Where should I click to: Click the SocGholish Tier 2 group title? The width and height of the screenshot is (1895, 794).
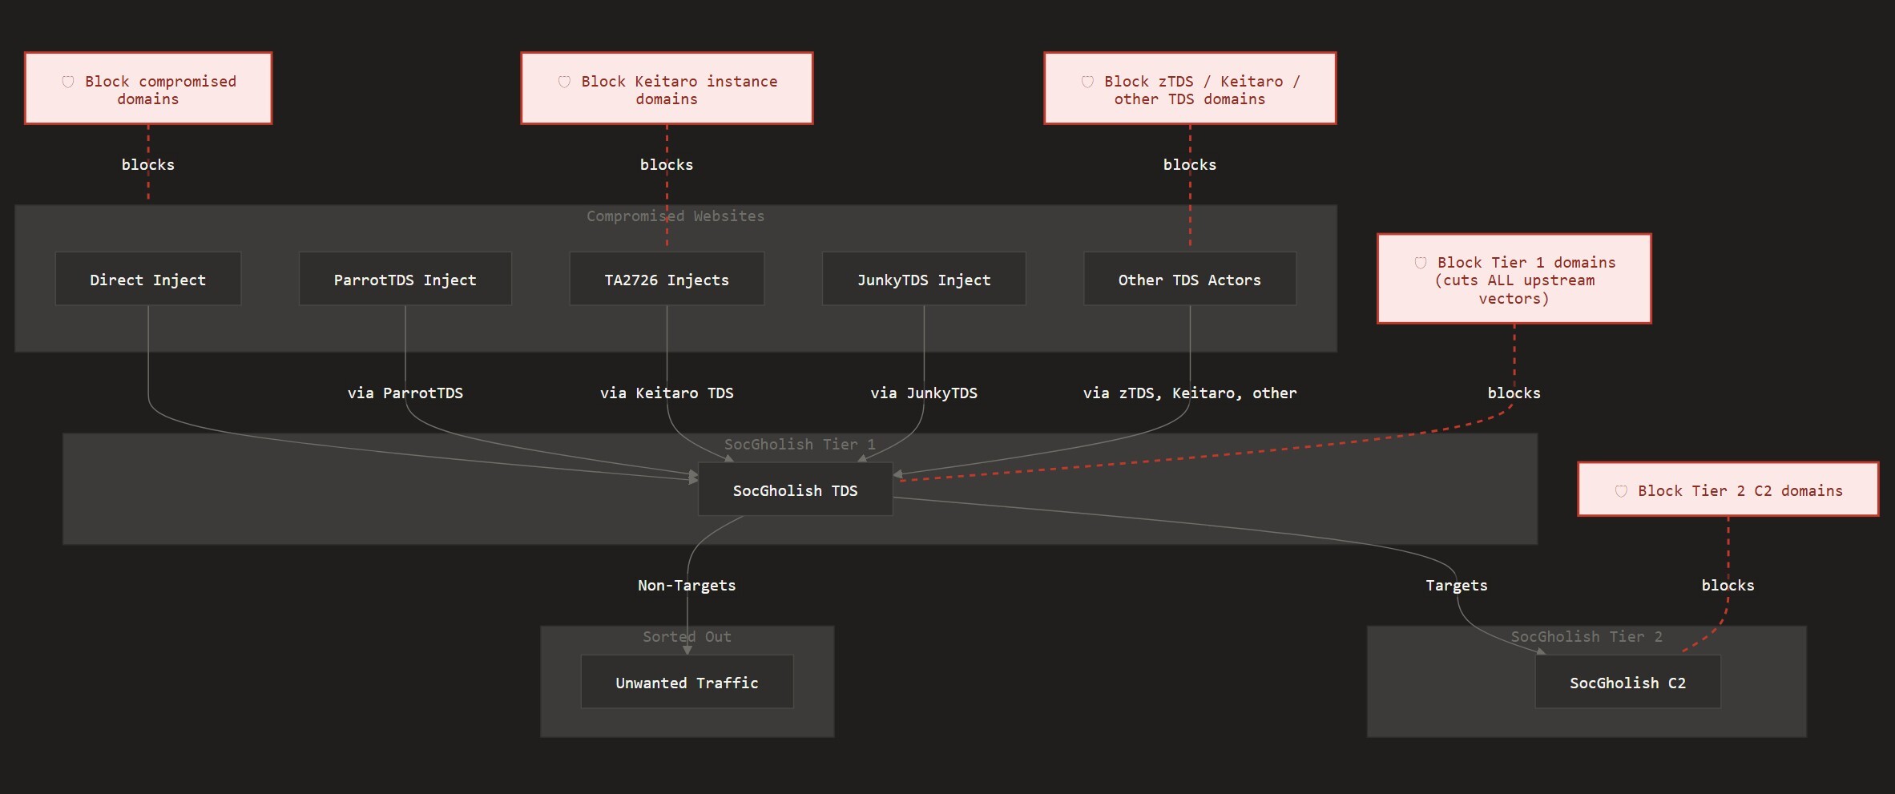coord(1587,637)
